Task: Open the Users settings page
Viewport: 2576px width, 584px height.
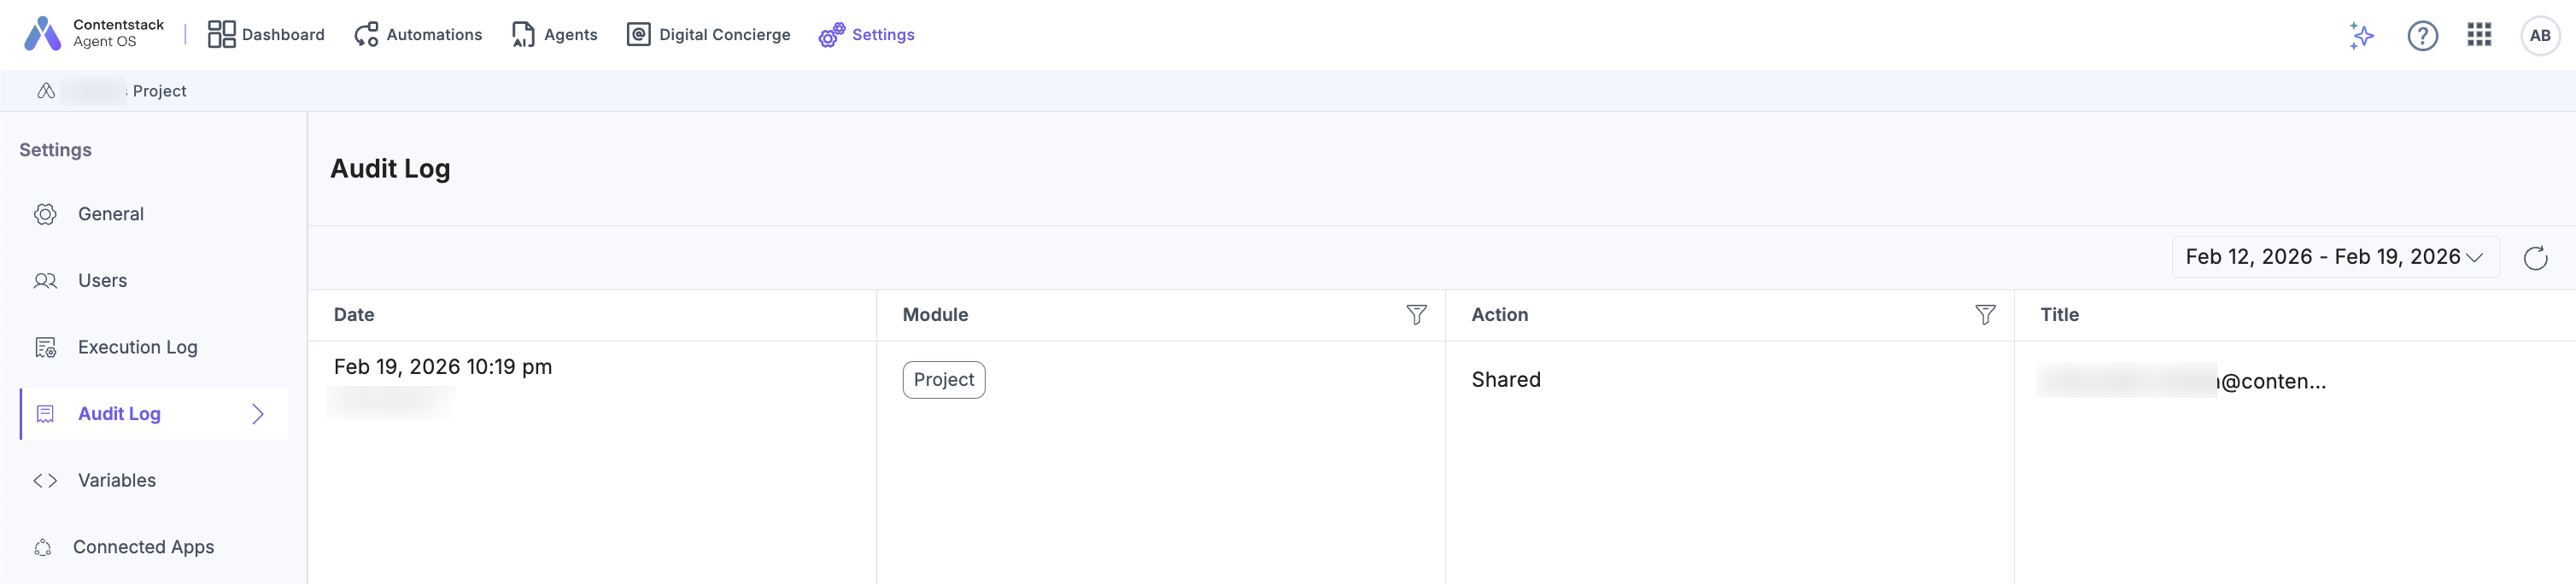Action: 102,280
